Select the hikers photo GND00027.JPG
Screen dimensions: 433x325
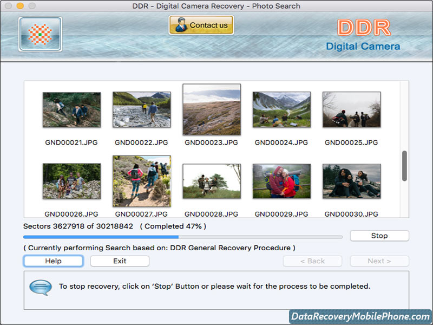click(141, 181)
